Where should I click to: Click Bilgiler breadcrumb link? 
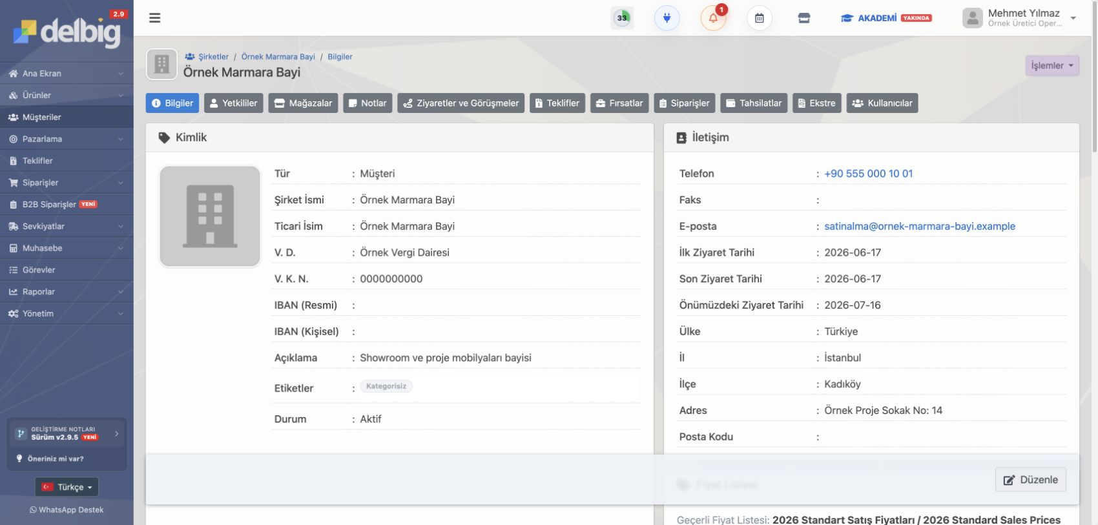coord(340,57)
